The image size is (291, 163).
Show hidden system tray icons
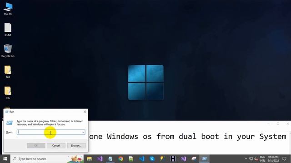click(x=246, y=159)
